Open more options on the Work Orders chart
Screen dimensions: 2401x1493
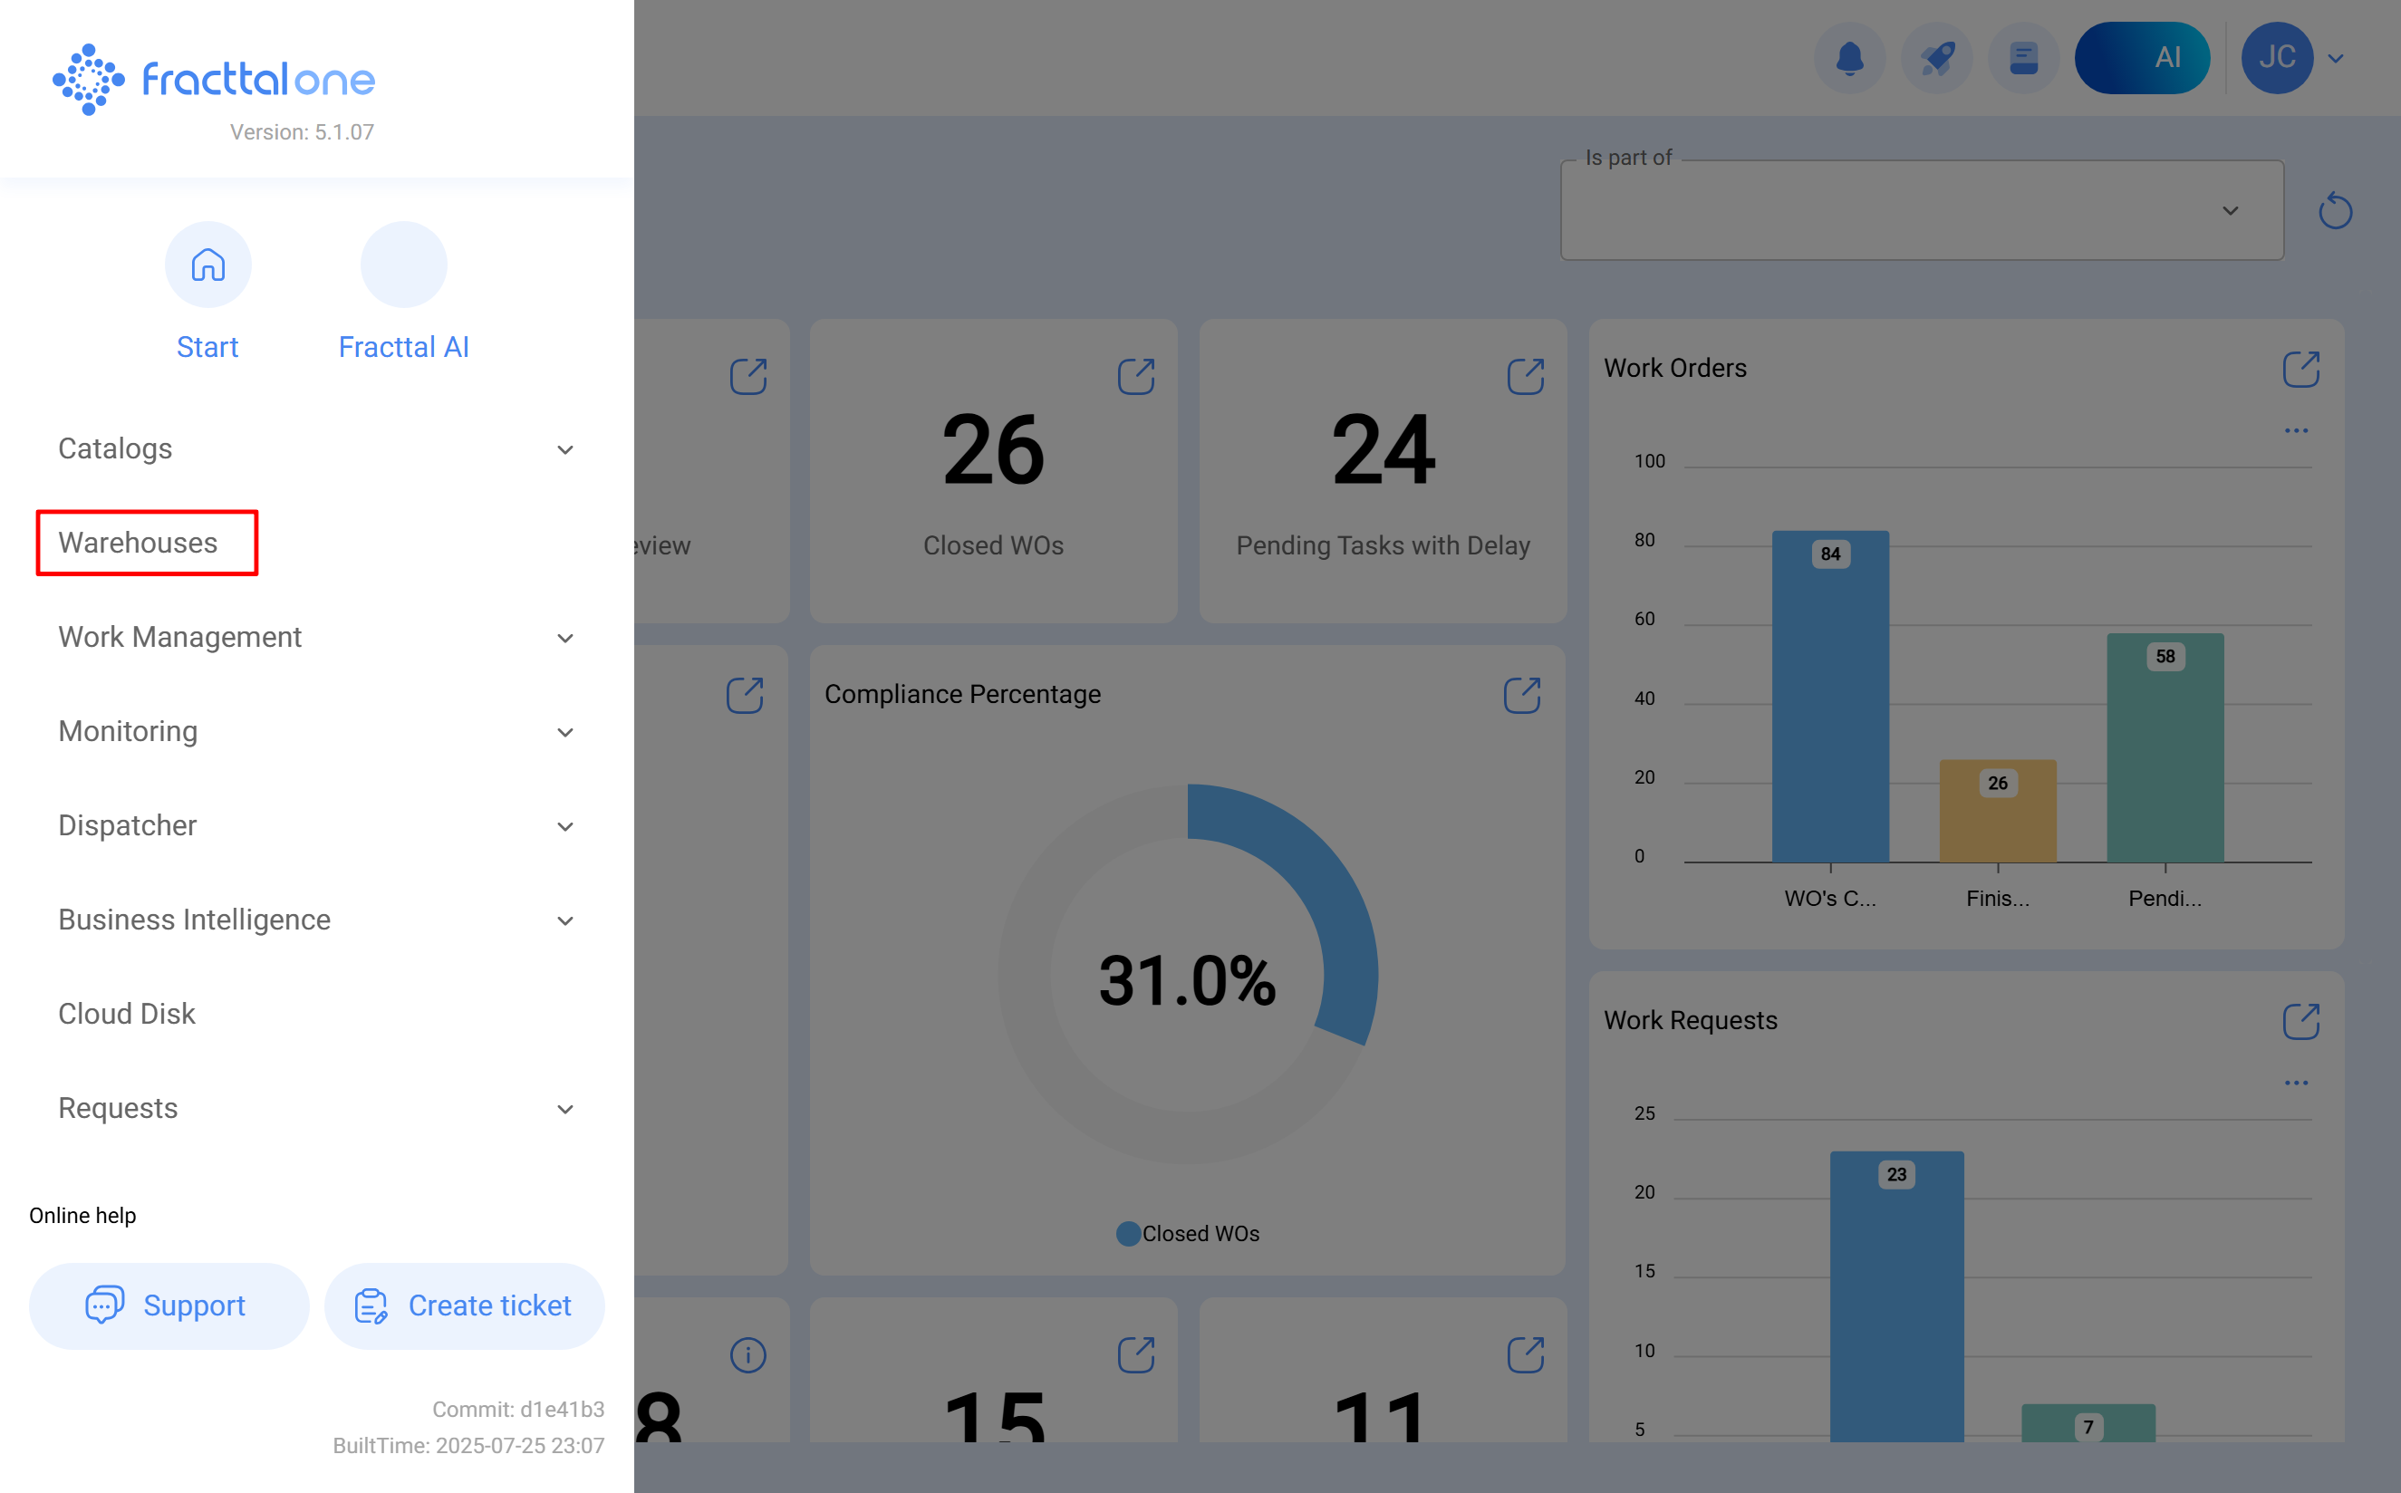pos(2296,429)
